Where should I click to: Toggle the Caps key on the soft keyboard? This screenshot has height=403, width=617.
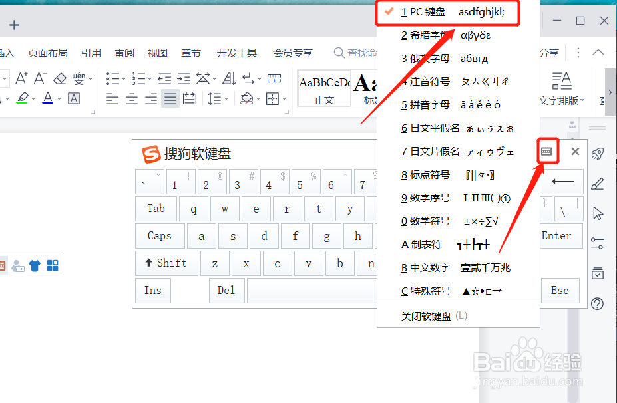(x=160, y=236)
